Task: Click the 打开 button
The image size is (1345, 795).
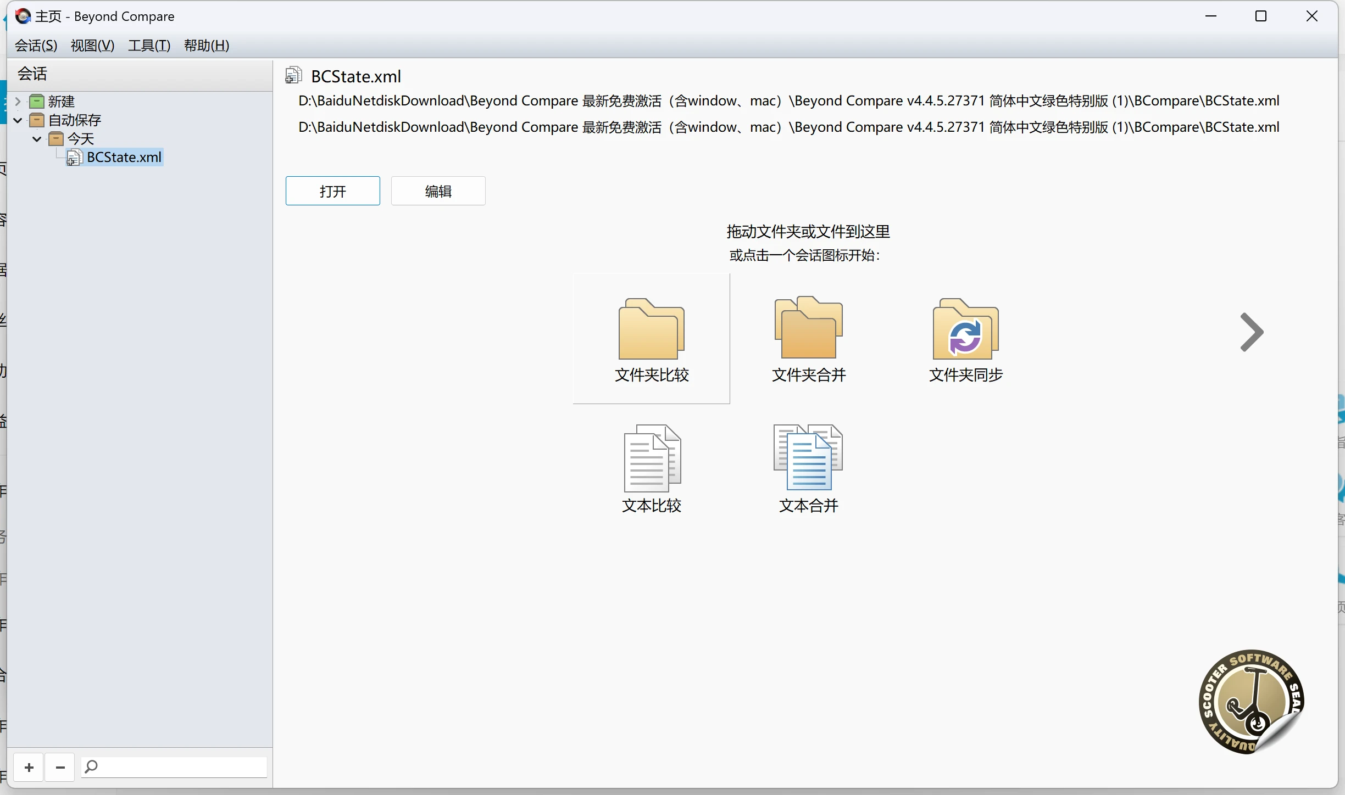Action: [332, 191]
